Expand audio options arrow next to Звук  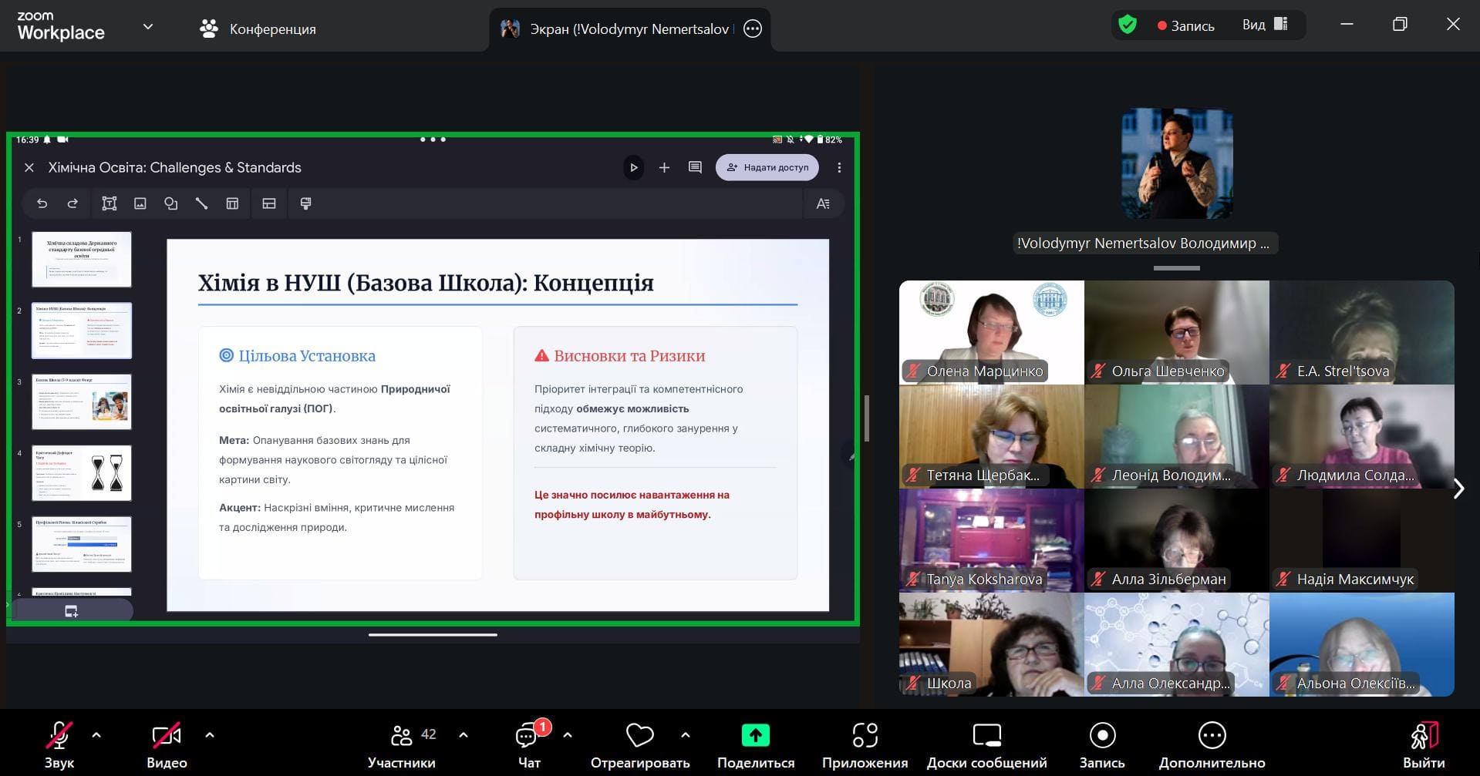point(96,735)
